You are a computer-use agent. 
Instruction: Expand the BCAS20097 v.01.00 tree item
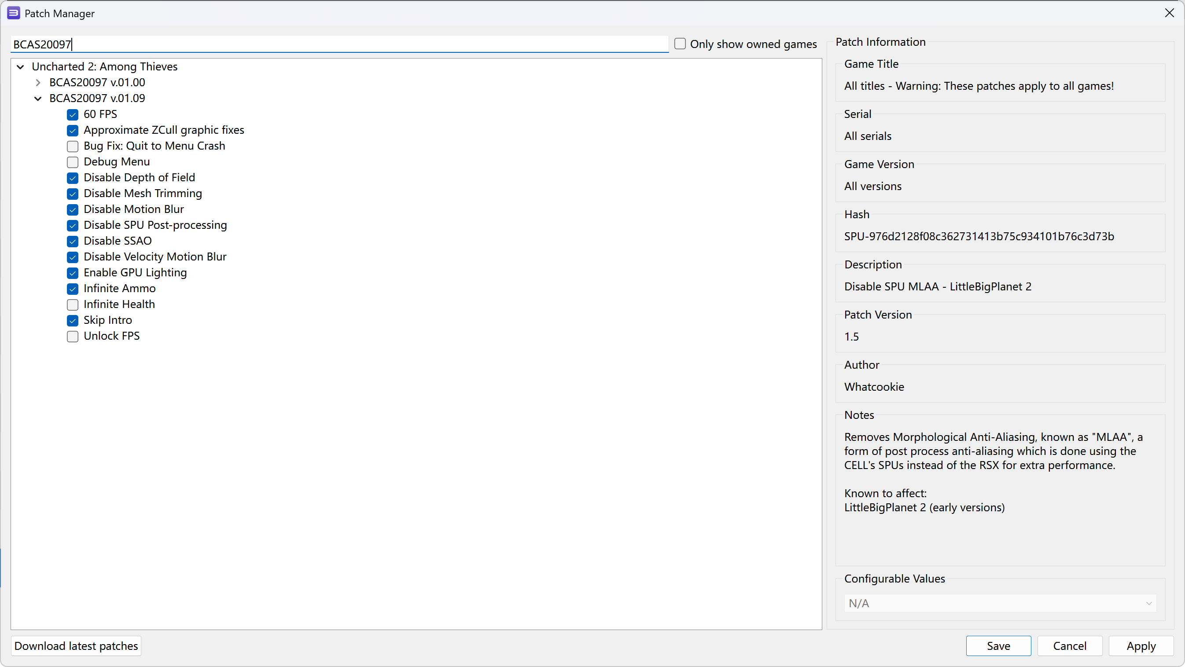coord(38,82)
